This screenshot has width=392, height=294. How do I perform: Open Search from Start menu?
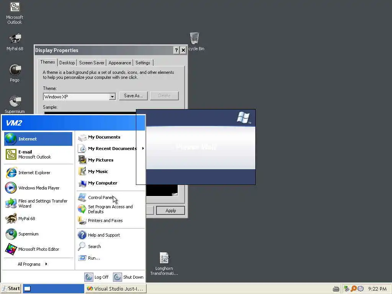point(111,247)
